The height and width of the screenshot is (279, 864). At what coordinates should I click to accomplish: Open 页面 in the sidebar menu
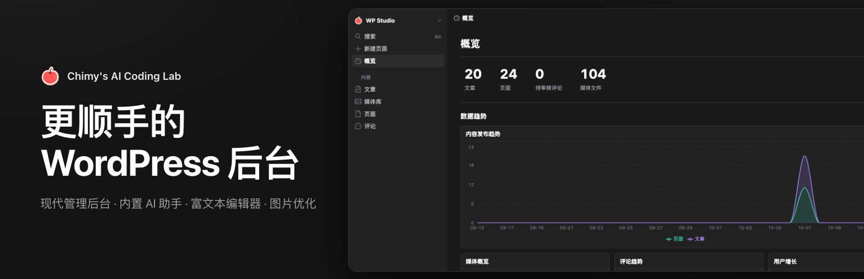click(398, 114)
